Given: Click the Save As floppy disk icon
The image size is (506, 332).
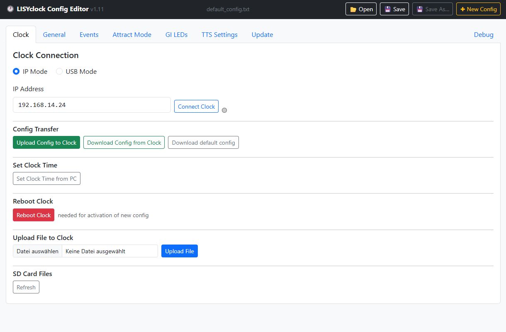Looking at the screenshot, I should [420, 9].
